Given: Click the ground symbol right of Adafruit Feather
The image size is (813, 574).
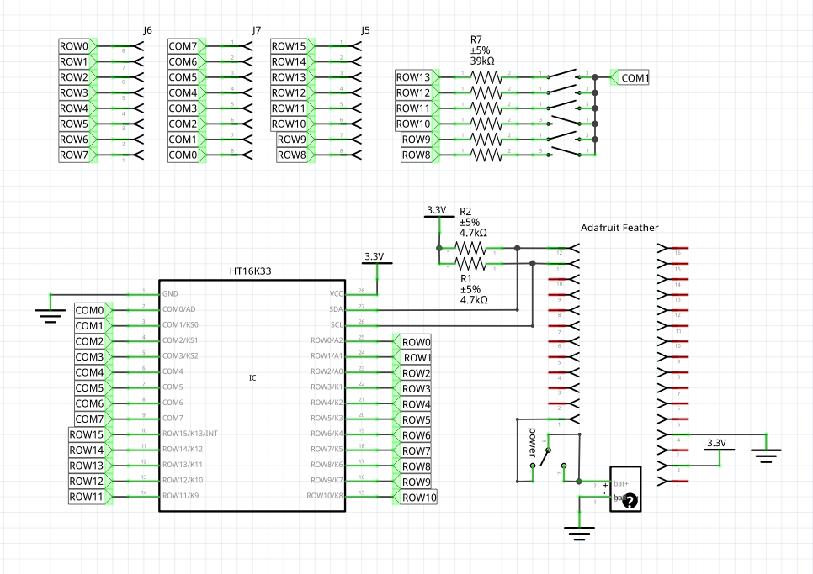Looking at the screenshot, I should click(x=766, y=456).
